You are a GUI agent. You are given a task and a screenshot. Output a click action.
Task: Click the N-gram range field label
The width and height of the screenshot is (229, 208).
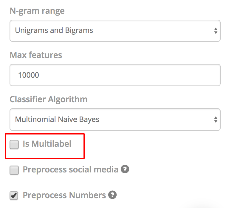[x=37, y=11]
